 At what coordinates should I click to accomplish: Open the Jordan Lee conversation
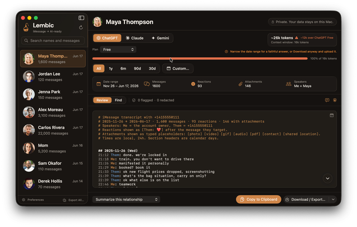click(x=53, y=77)
